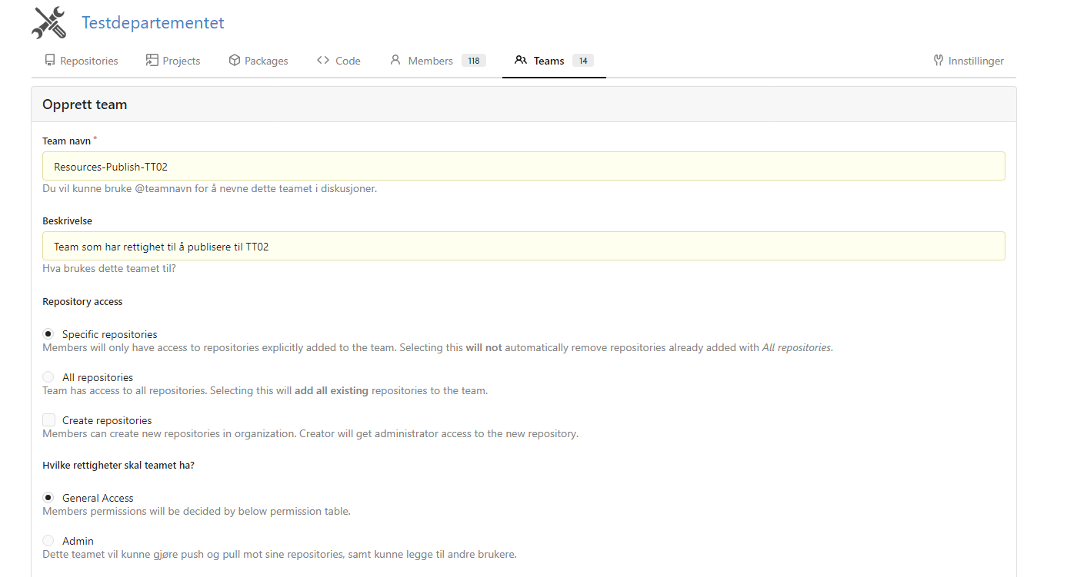Enable the Create repositories checkbox
The image size is (1077, 577).
click(x=49, y=420)
